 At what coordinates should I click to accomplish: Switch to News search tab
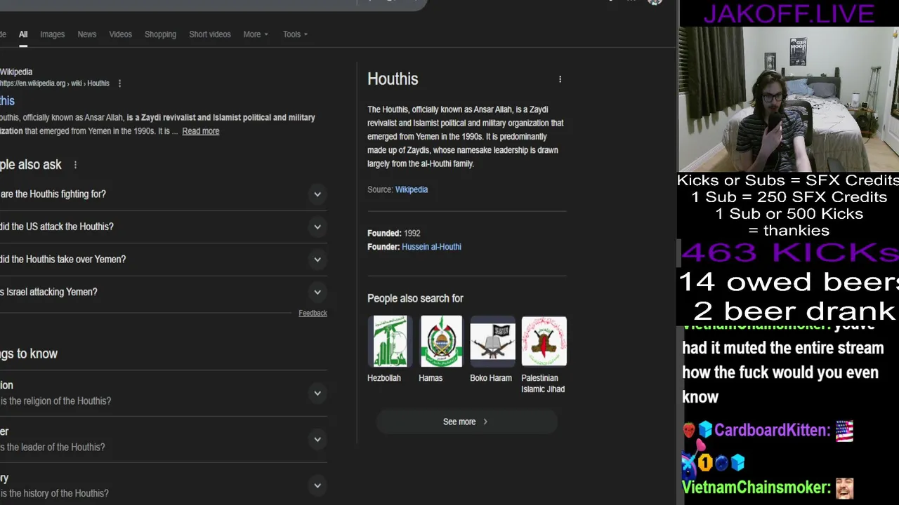87,34
